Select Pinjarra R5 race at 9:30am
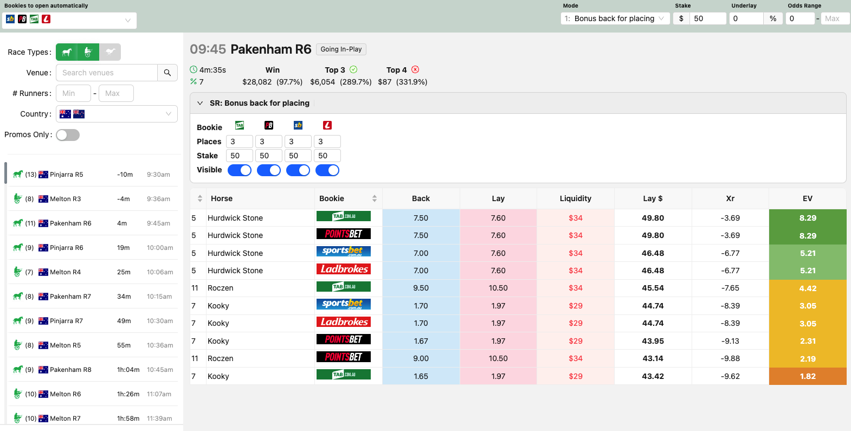851x431 pixels. (93, 175)
